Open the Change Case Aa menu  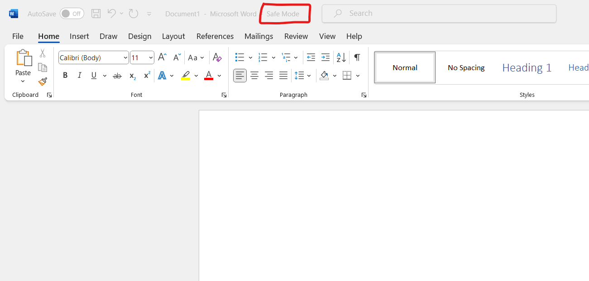(x=196, y=57)
